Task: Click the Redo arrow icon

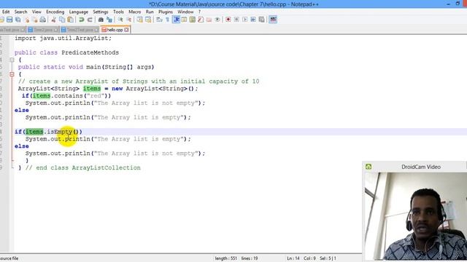Action: pos(90,20)
